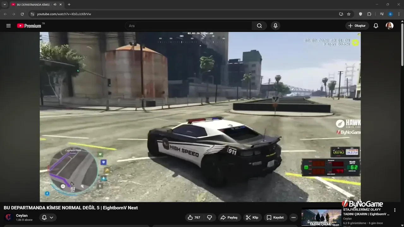Mute the tab audio speaker icon
This screenshot has height=227, width=404.
pos(55,4)
